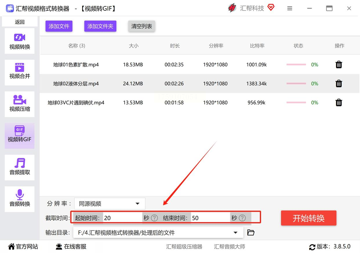
Task: Remove 地球03VC片遇到碘伏.mp4 using trash icon
Action: 339,103
